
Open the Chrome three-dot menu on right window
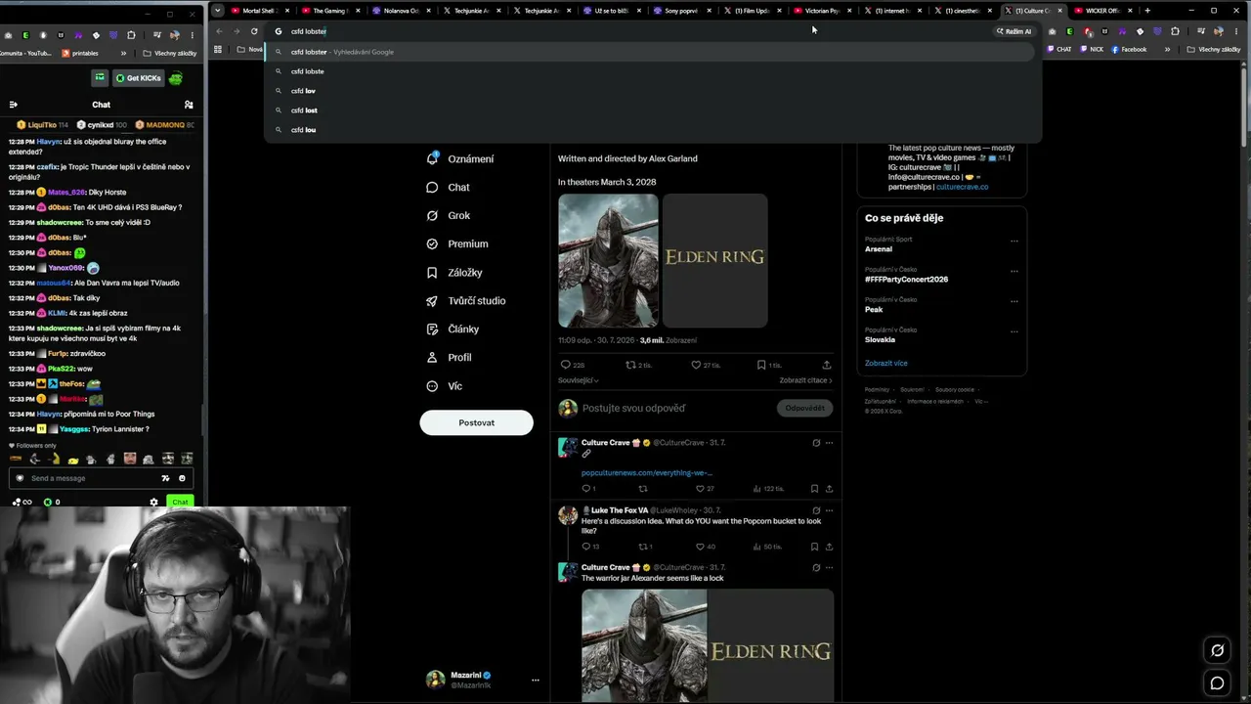(x=1236, y=31)
